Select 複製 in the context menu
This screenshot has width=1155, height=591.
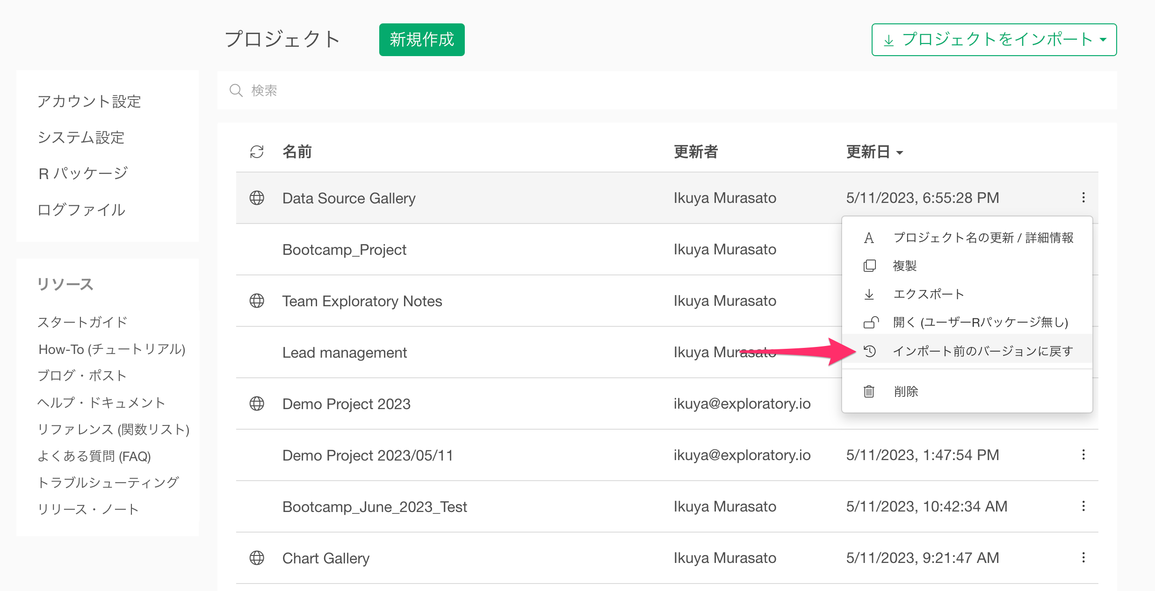pyautogui.click(x=904, y=266)
